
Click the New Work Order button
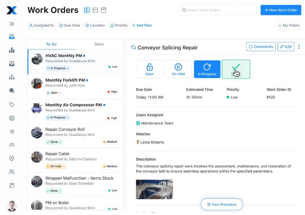[281, 10]
